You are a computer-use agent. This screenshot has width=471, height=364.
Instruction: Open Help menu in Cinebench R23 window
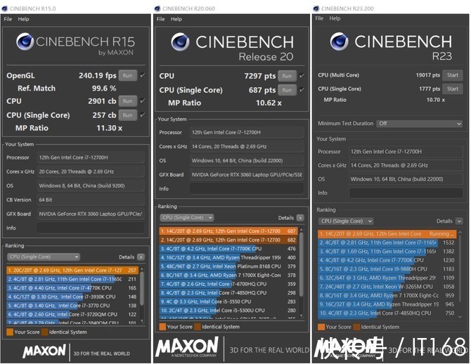[x=335, y=18]
